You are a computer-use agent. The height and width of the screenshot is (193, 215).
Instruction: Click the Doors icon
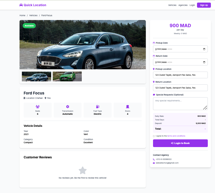(x=128, y=107)
